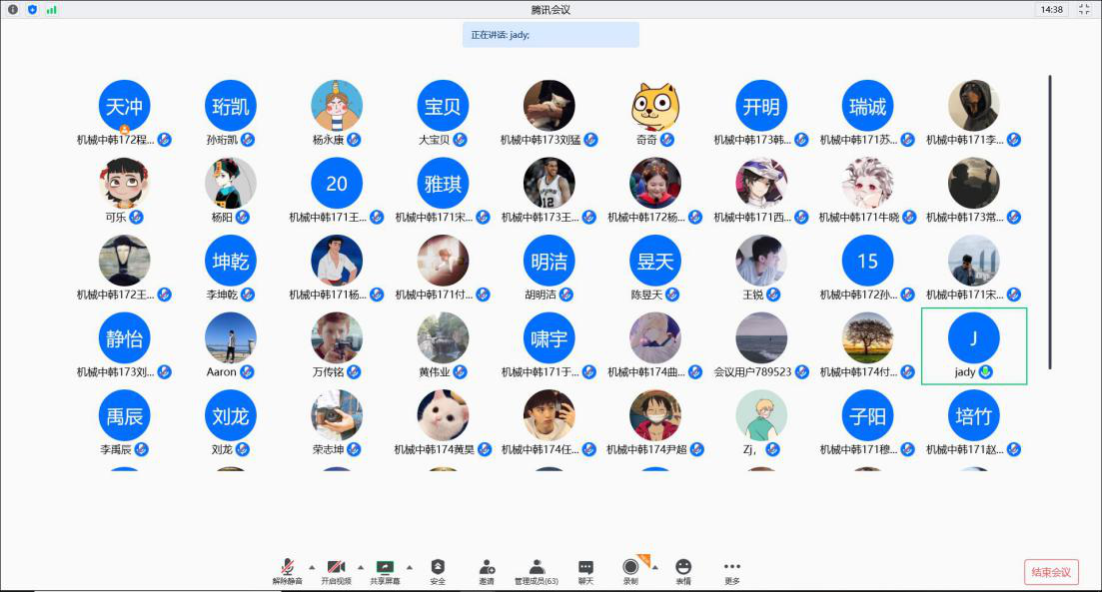Open the Emoji (表情) reactions
Viewport: 1102px width, 592px height.
tap(683, 569)
